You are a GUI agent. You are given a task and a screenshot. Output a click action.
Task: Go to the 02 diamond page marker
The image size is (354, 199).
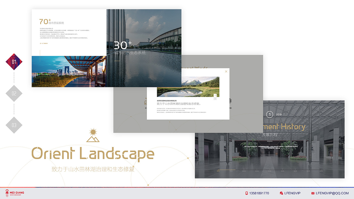tap(14, 93)
